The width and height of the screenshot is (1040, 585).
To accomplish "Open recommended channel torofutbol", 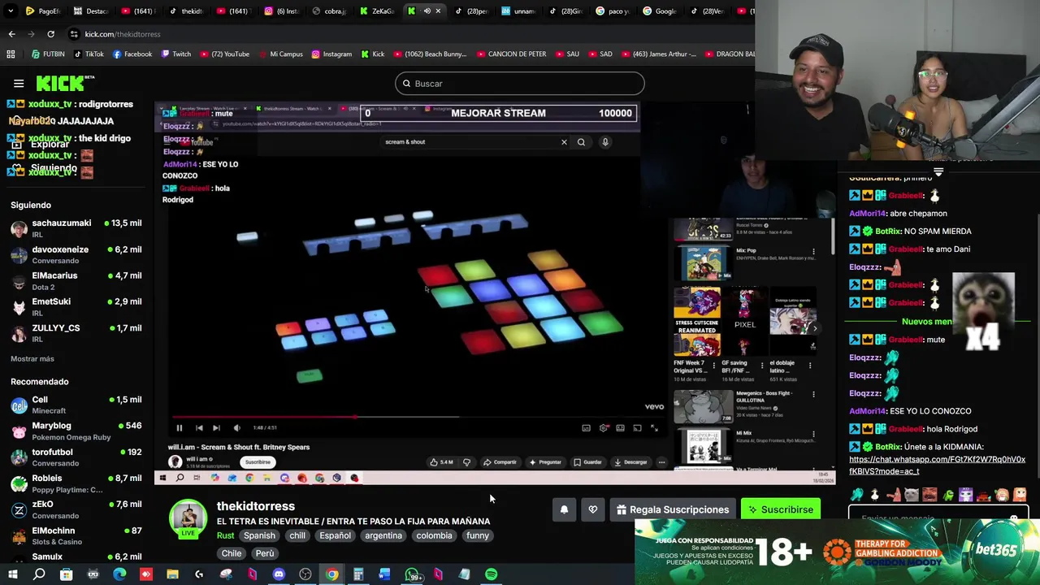I will pos(76,457).
